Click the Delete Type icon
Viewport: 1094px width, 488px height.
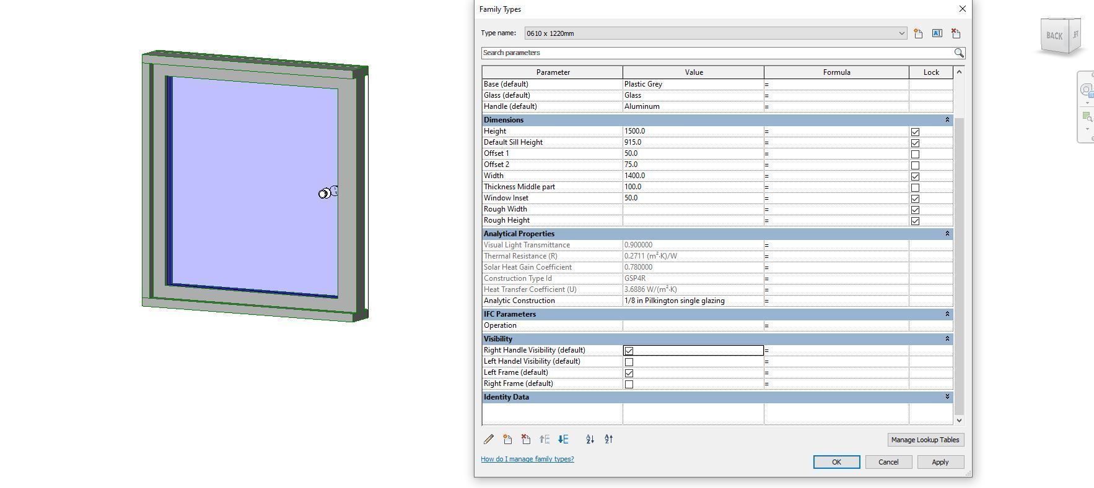[x=955, y=33]
